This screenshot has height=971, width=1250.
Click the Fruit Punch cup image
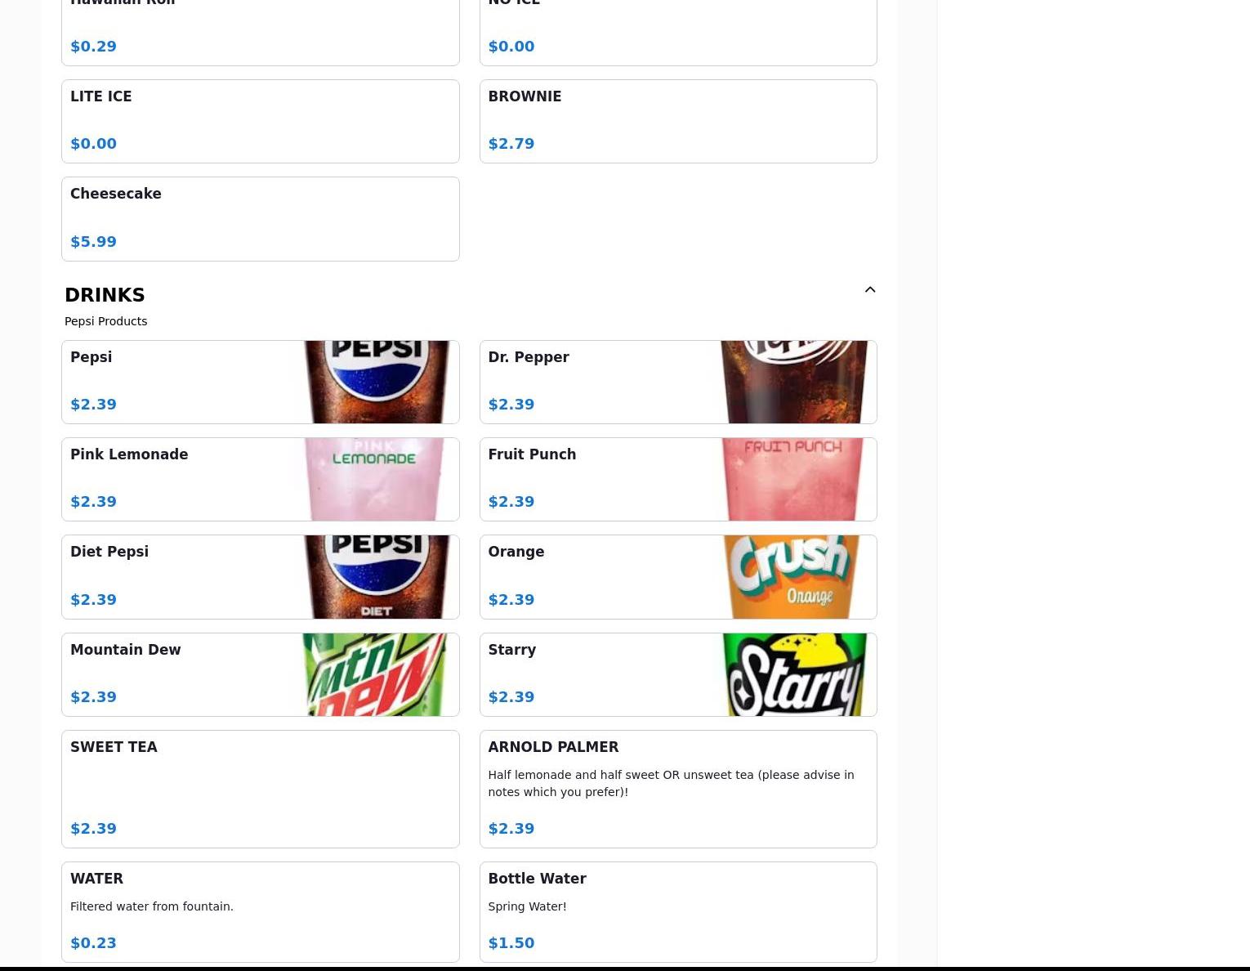(x=793, y=479)
